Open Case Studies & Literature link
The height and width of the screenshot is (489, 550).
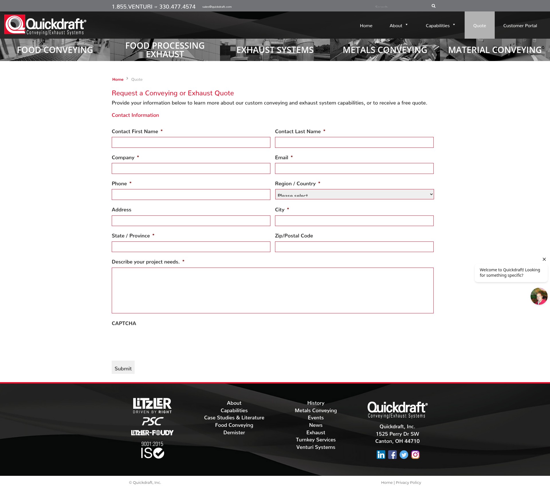click(x=234, y=418)
